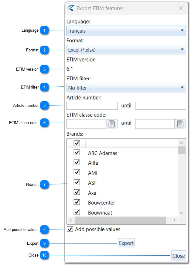
Task: Uncheck the Bouwcenter brand checkbox
Action: (77, 202)
